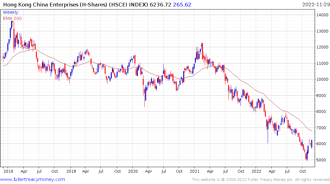Screen dimensions: 330x184
Task: Click the 12000 price axis label
Action: 322,47
